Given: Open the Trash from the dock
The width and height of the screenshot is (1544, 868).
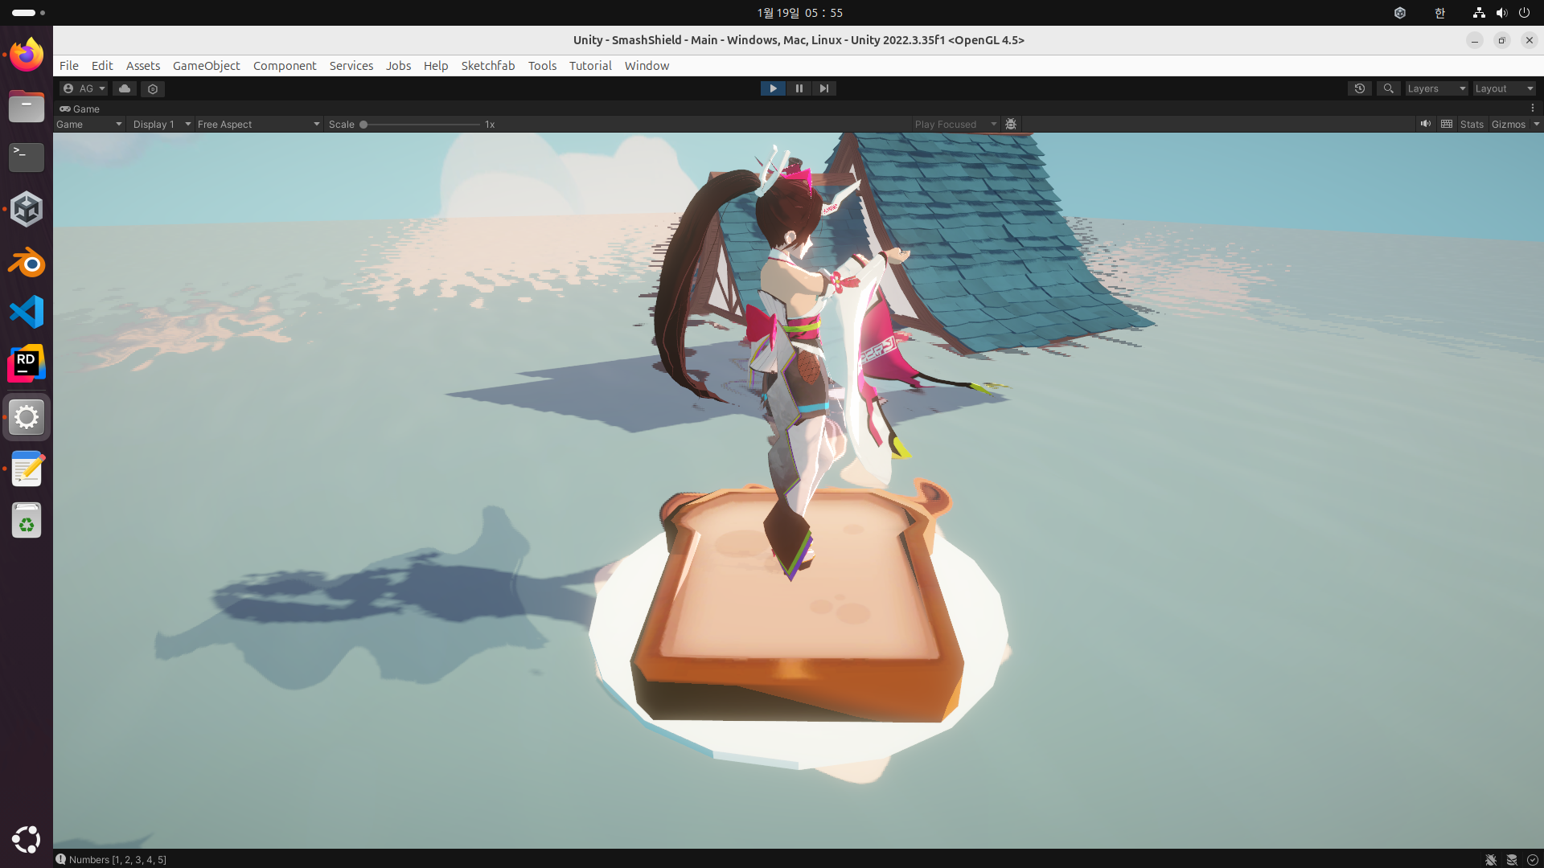Looking at the screenshot, I should 27,521.
